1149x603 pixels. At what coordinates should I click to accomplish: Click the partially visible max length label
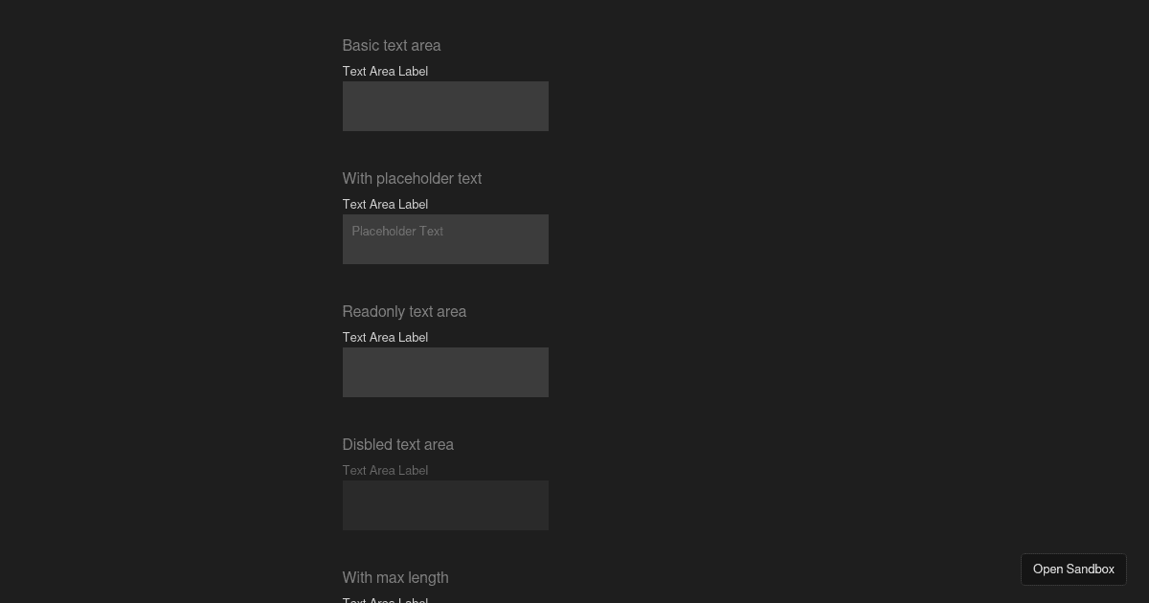click(385, 600)
